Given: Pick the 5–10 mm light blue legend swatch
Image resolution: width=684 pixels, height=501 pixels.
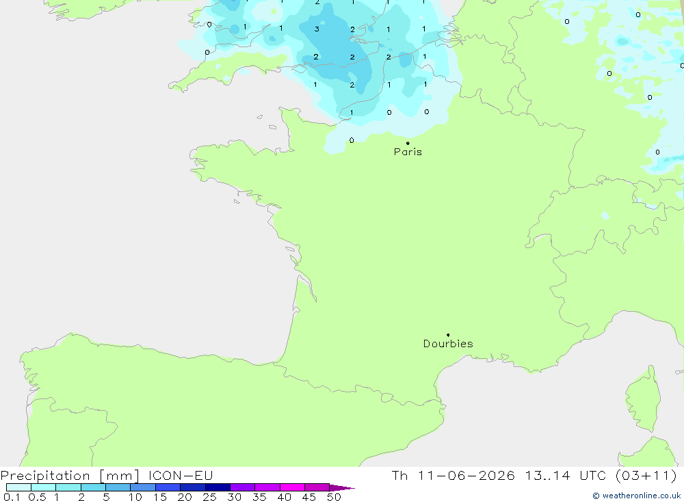Looking at the screenshot, I should point(118,487).
